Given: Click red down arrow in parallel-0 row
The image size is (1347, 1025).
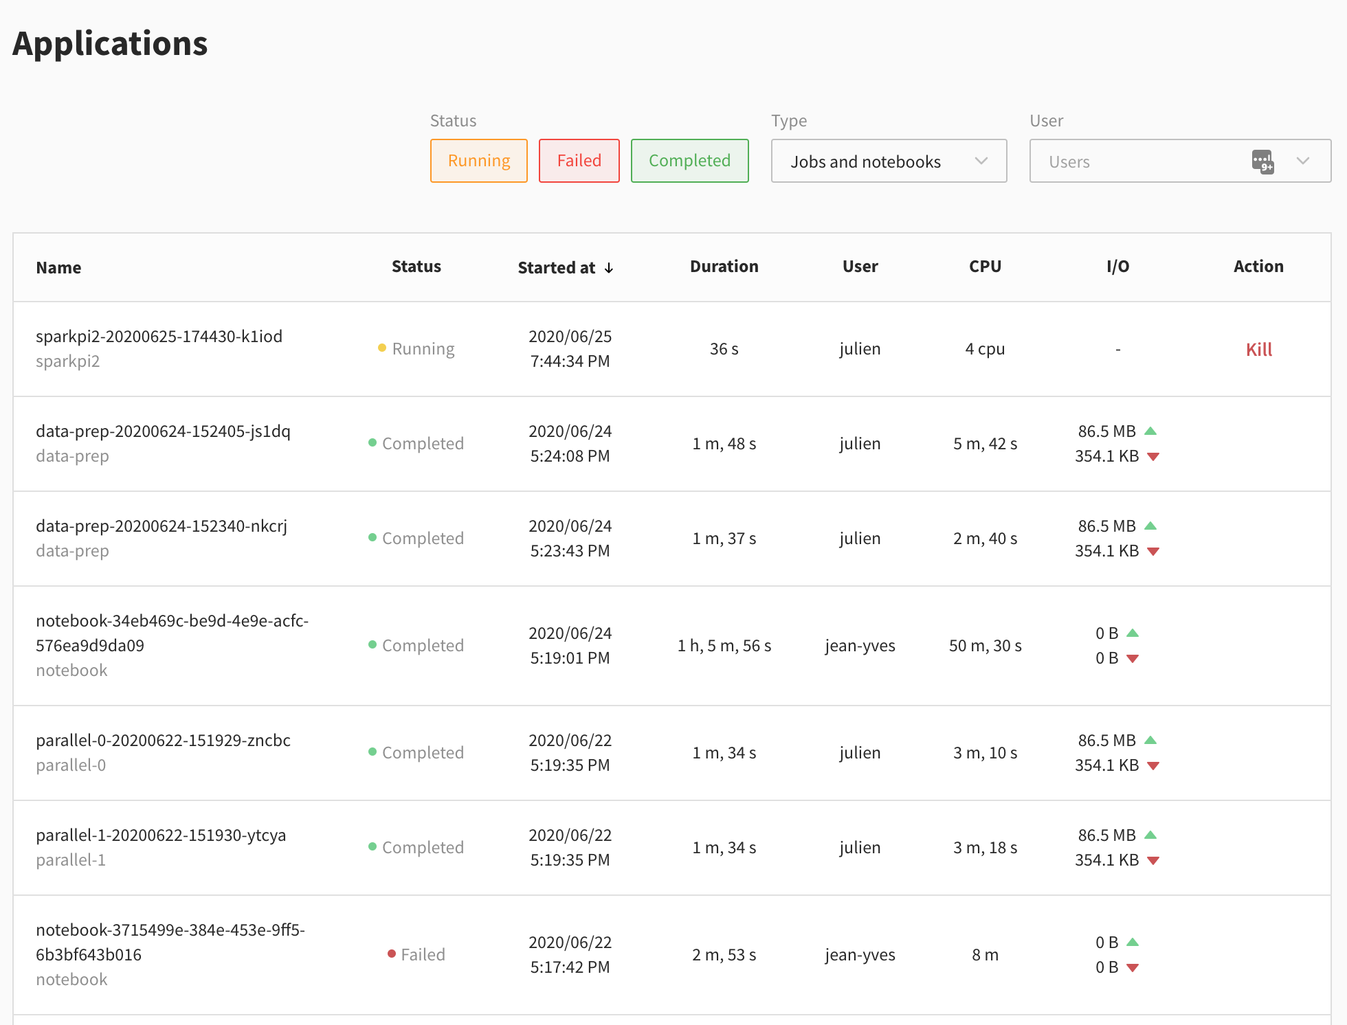Looking at the screenshot, I should point(1154,766).
